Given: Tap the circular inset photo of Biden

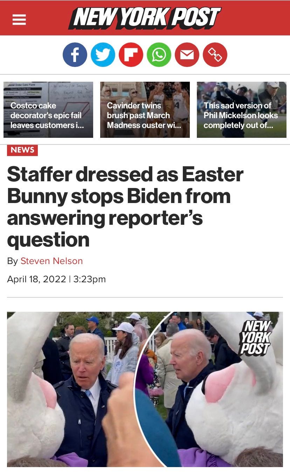Looking at the screenshot, I should pyautogui.click(x=210, y=389).
